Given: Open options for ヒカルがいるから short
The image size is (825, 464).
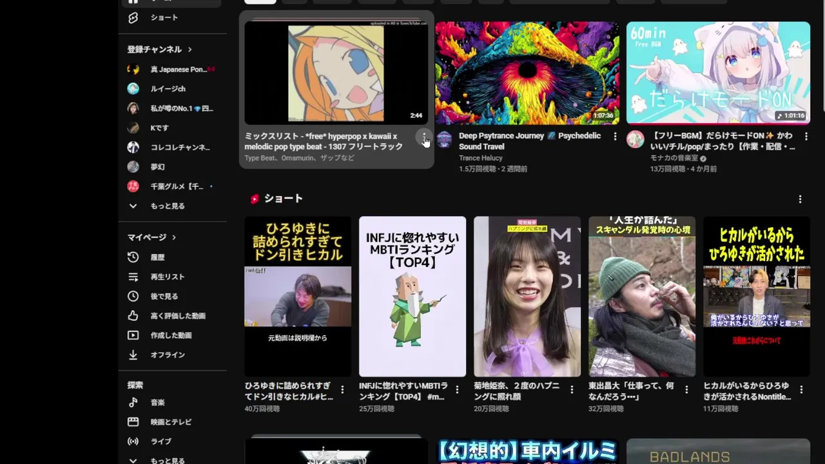Looking at the screenshot, I should 801,389.
